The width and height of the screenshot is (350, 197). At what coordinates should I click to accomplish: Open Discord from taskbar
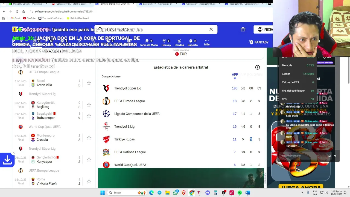(x=208, y=193)
